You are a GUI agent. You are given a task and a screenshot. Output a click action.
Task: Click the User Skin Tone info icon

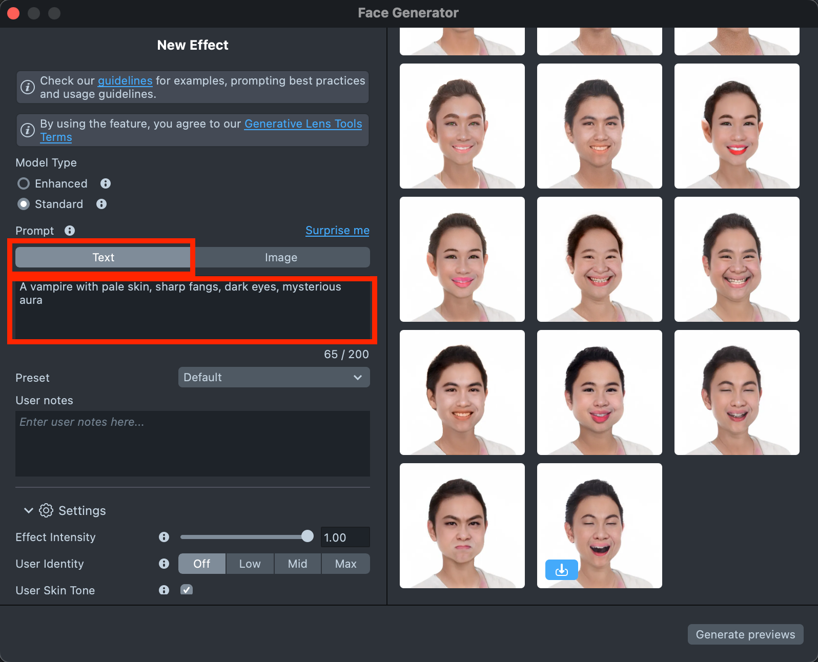pos(164,590)
